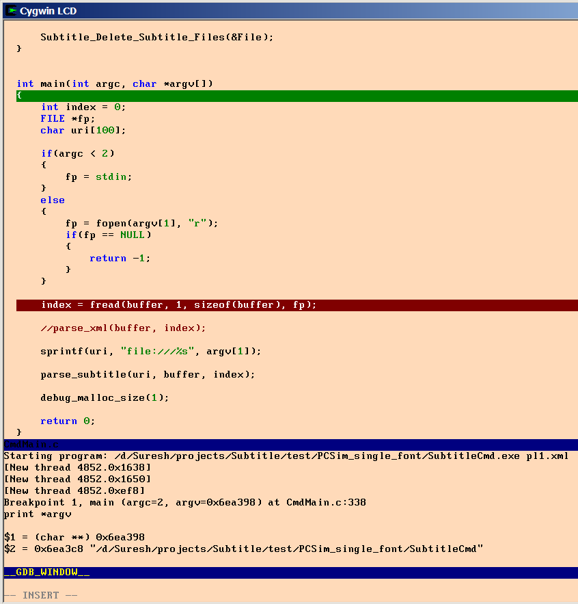The height and width of the screenshot is (604, 578).
Task: Click the 'return -1;' line
Action: (x=120, y=258)
